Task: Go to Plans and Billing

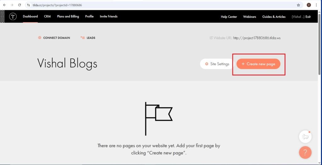Action: (68, 16)
